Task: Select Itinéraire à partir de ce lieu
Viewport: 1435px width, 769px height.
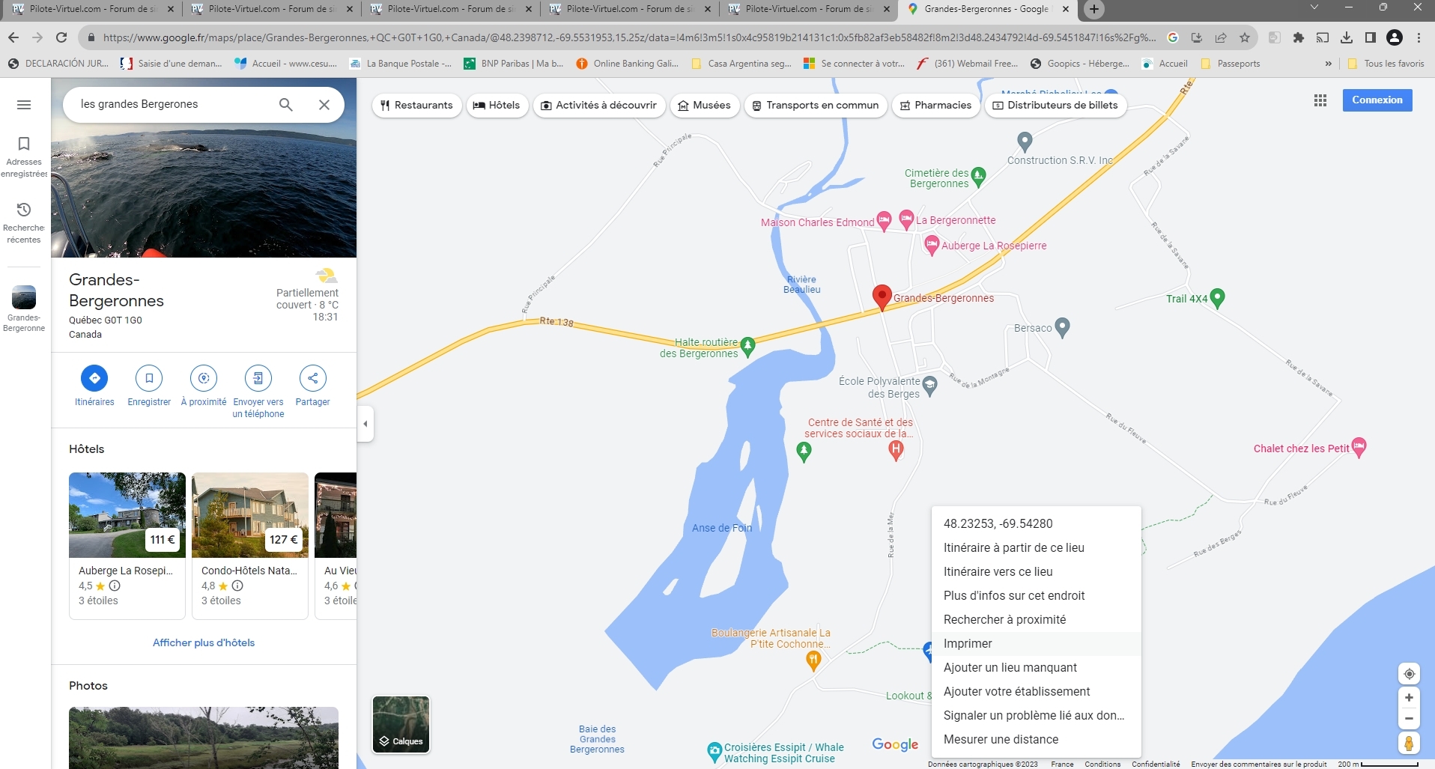Action: [x=1037, y=547]
